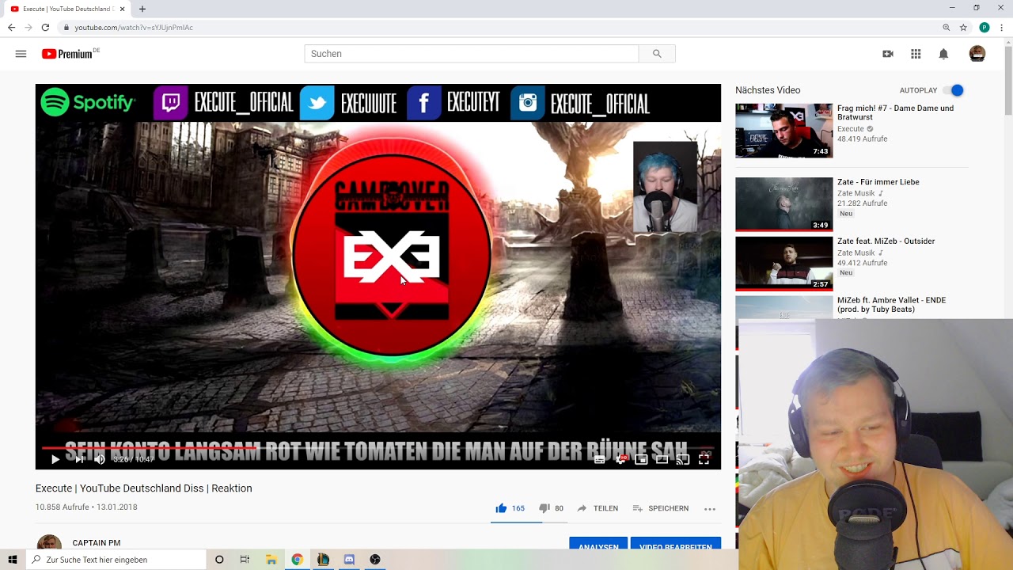
Task: Open 'Zate - Für immer Liebe' title
Action: click(x=878, y=182)
